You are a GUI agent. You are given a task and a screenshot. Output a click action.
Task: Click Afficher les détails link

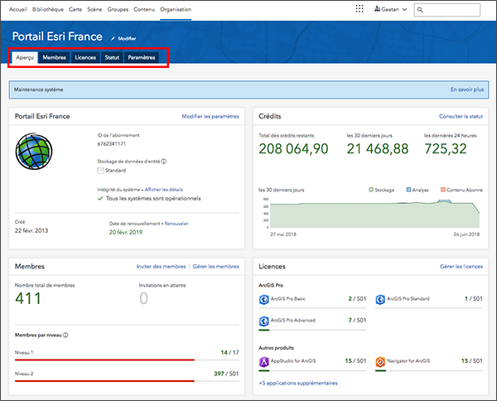(x=164, y=190)
